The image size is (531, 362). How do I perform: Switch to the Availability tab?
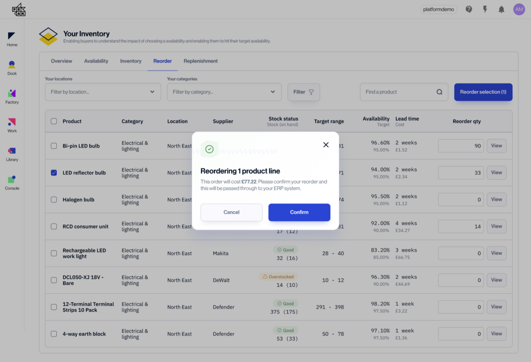coord(96,61)
